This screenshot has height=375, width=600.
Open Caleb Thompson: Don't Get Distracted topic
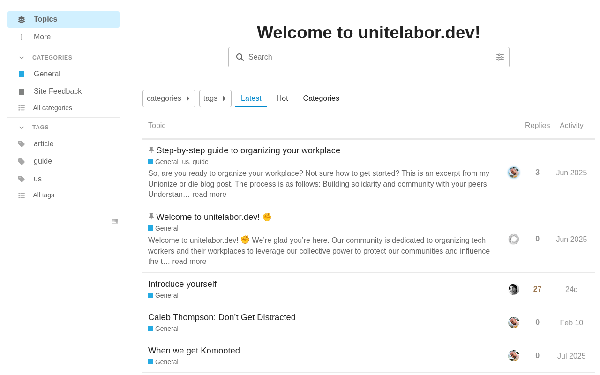(x=222, y=317)
